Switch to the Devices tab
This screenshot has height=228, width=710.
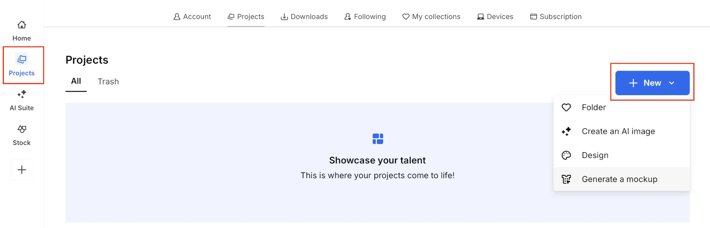(x=495, y=17)
